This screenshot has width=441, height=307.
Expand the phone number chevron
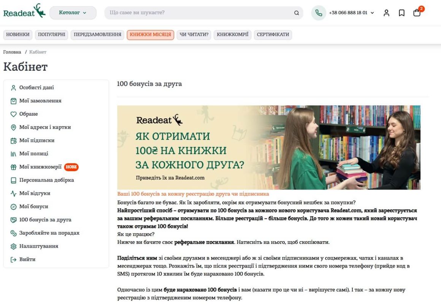click(x=372, y=13)
